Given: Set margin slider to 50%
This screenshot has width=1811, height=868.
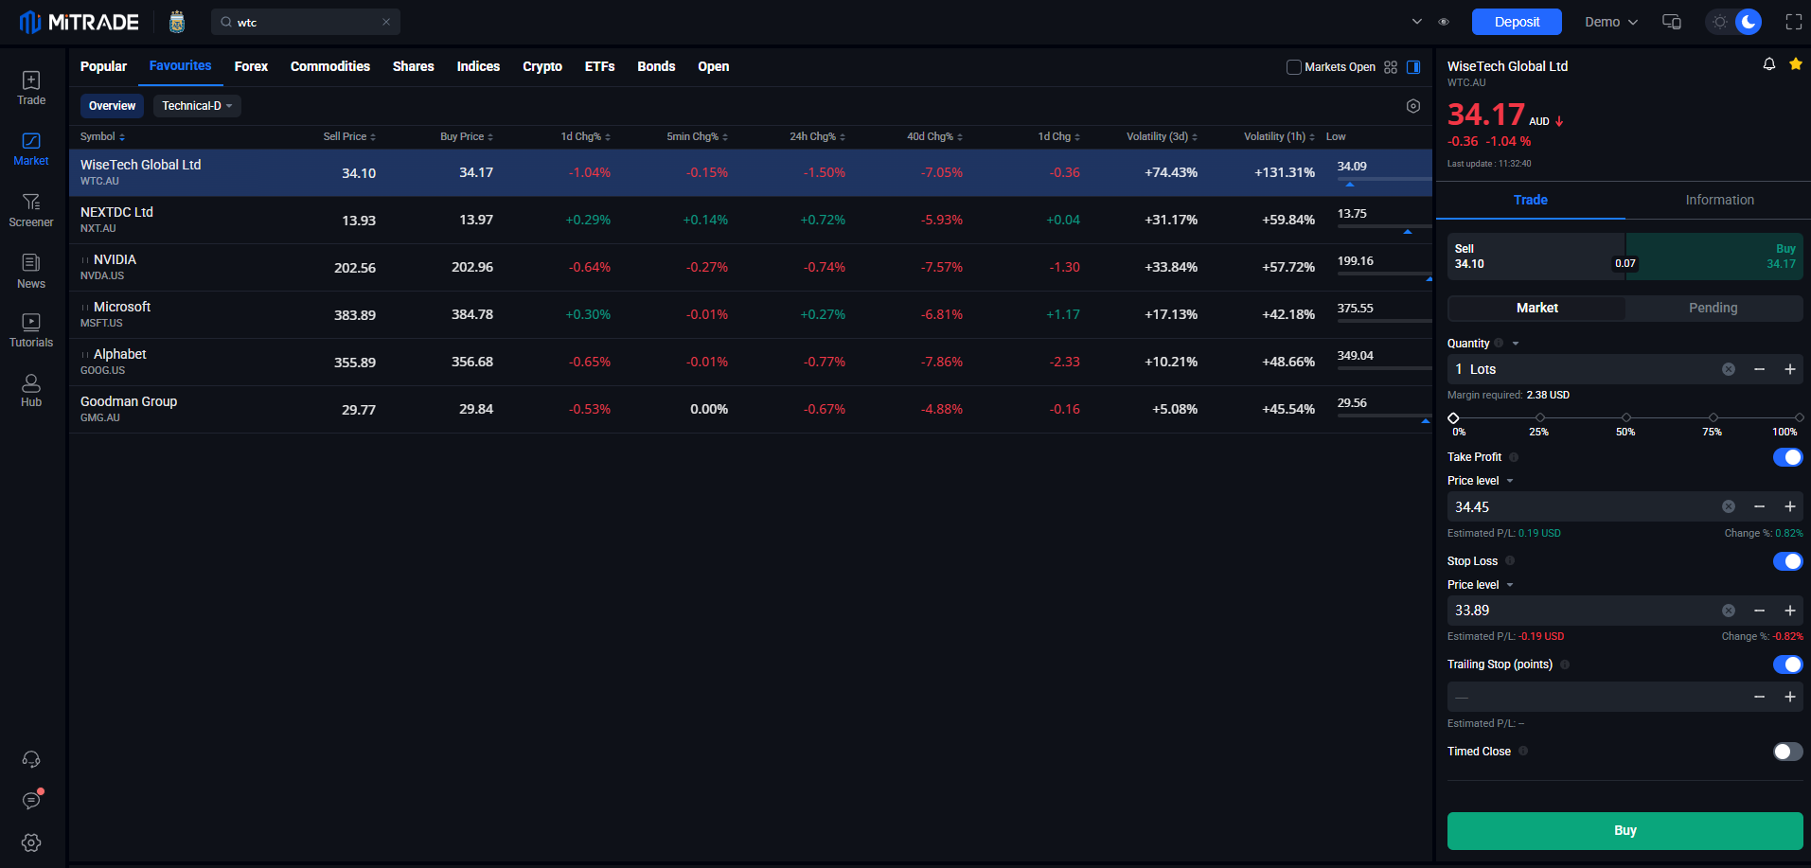Looking at the screenshot, I should 1625,417.
